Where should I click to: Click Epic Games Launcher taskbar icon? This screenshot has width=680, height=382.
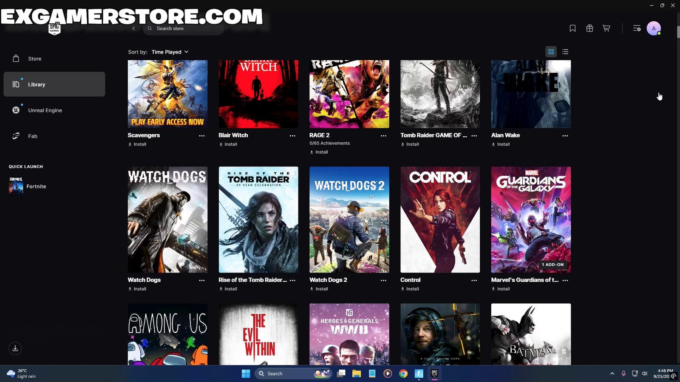click(434, 374)
